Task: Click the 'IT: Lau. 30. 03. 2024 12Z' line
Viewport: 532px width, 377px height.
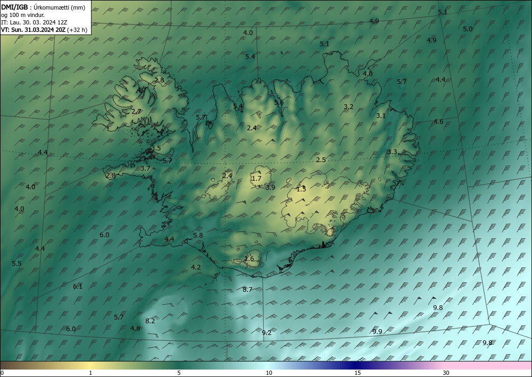Action: (34, 22)
